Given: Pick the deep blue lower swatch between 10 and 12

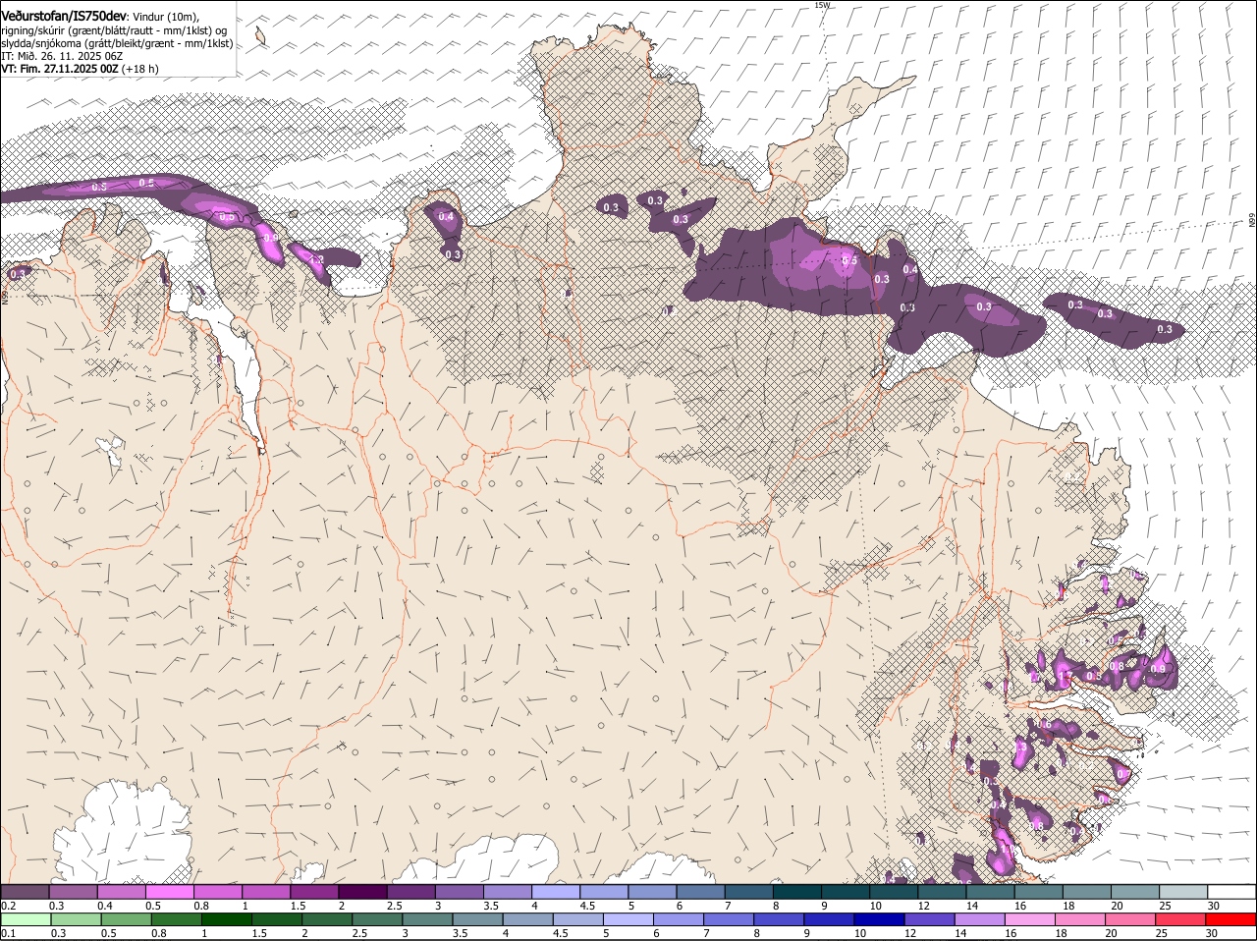Looking at the screenshot, I should tap(879, 919).
